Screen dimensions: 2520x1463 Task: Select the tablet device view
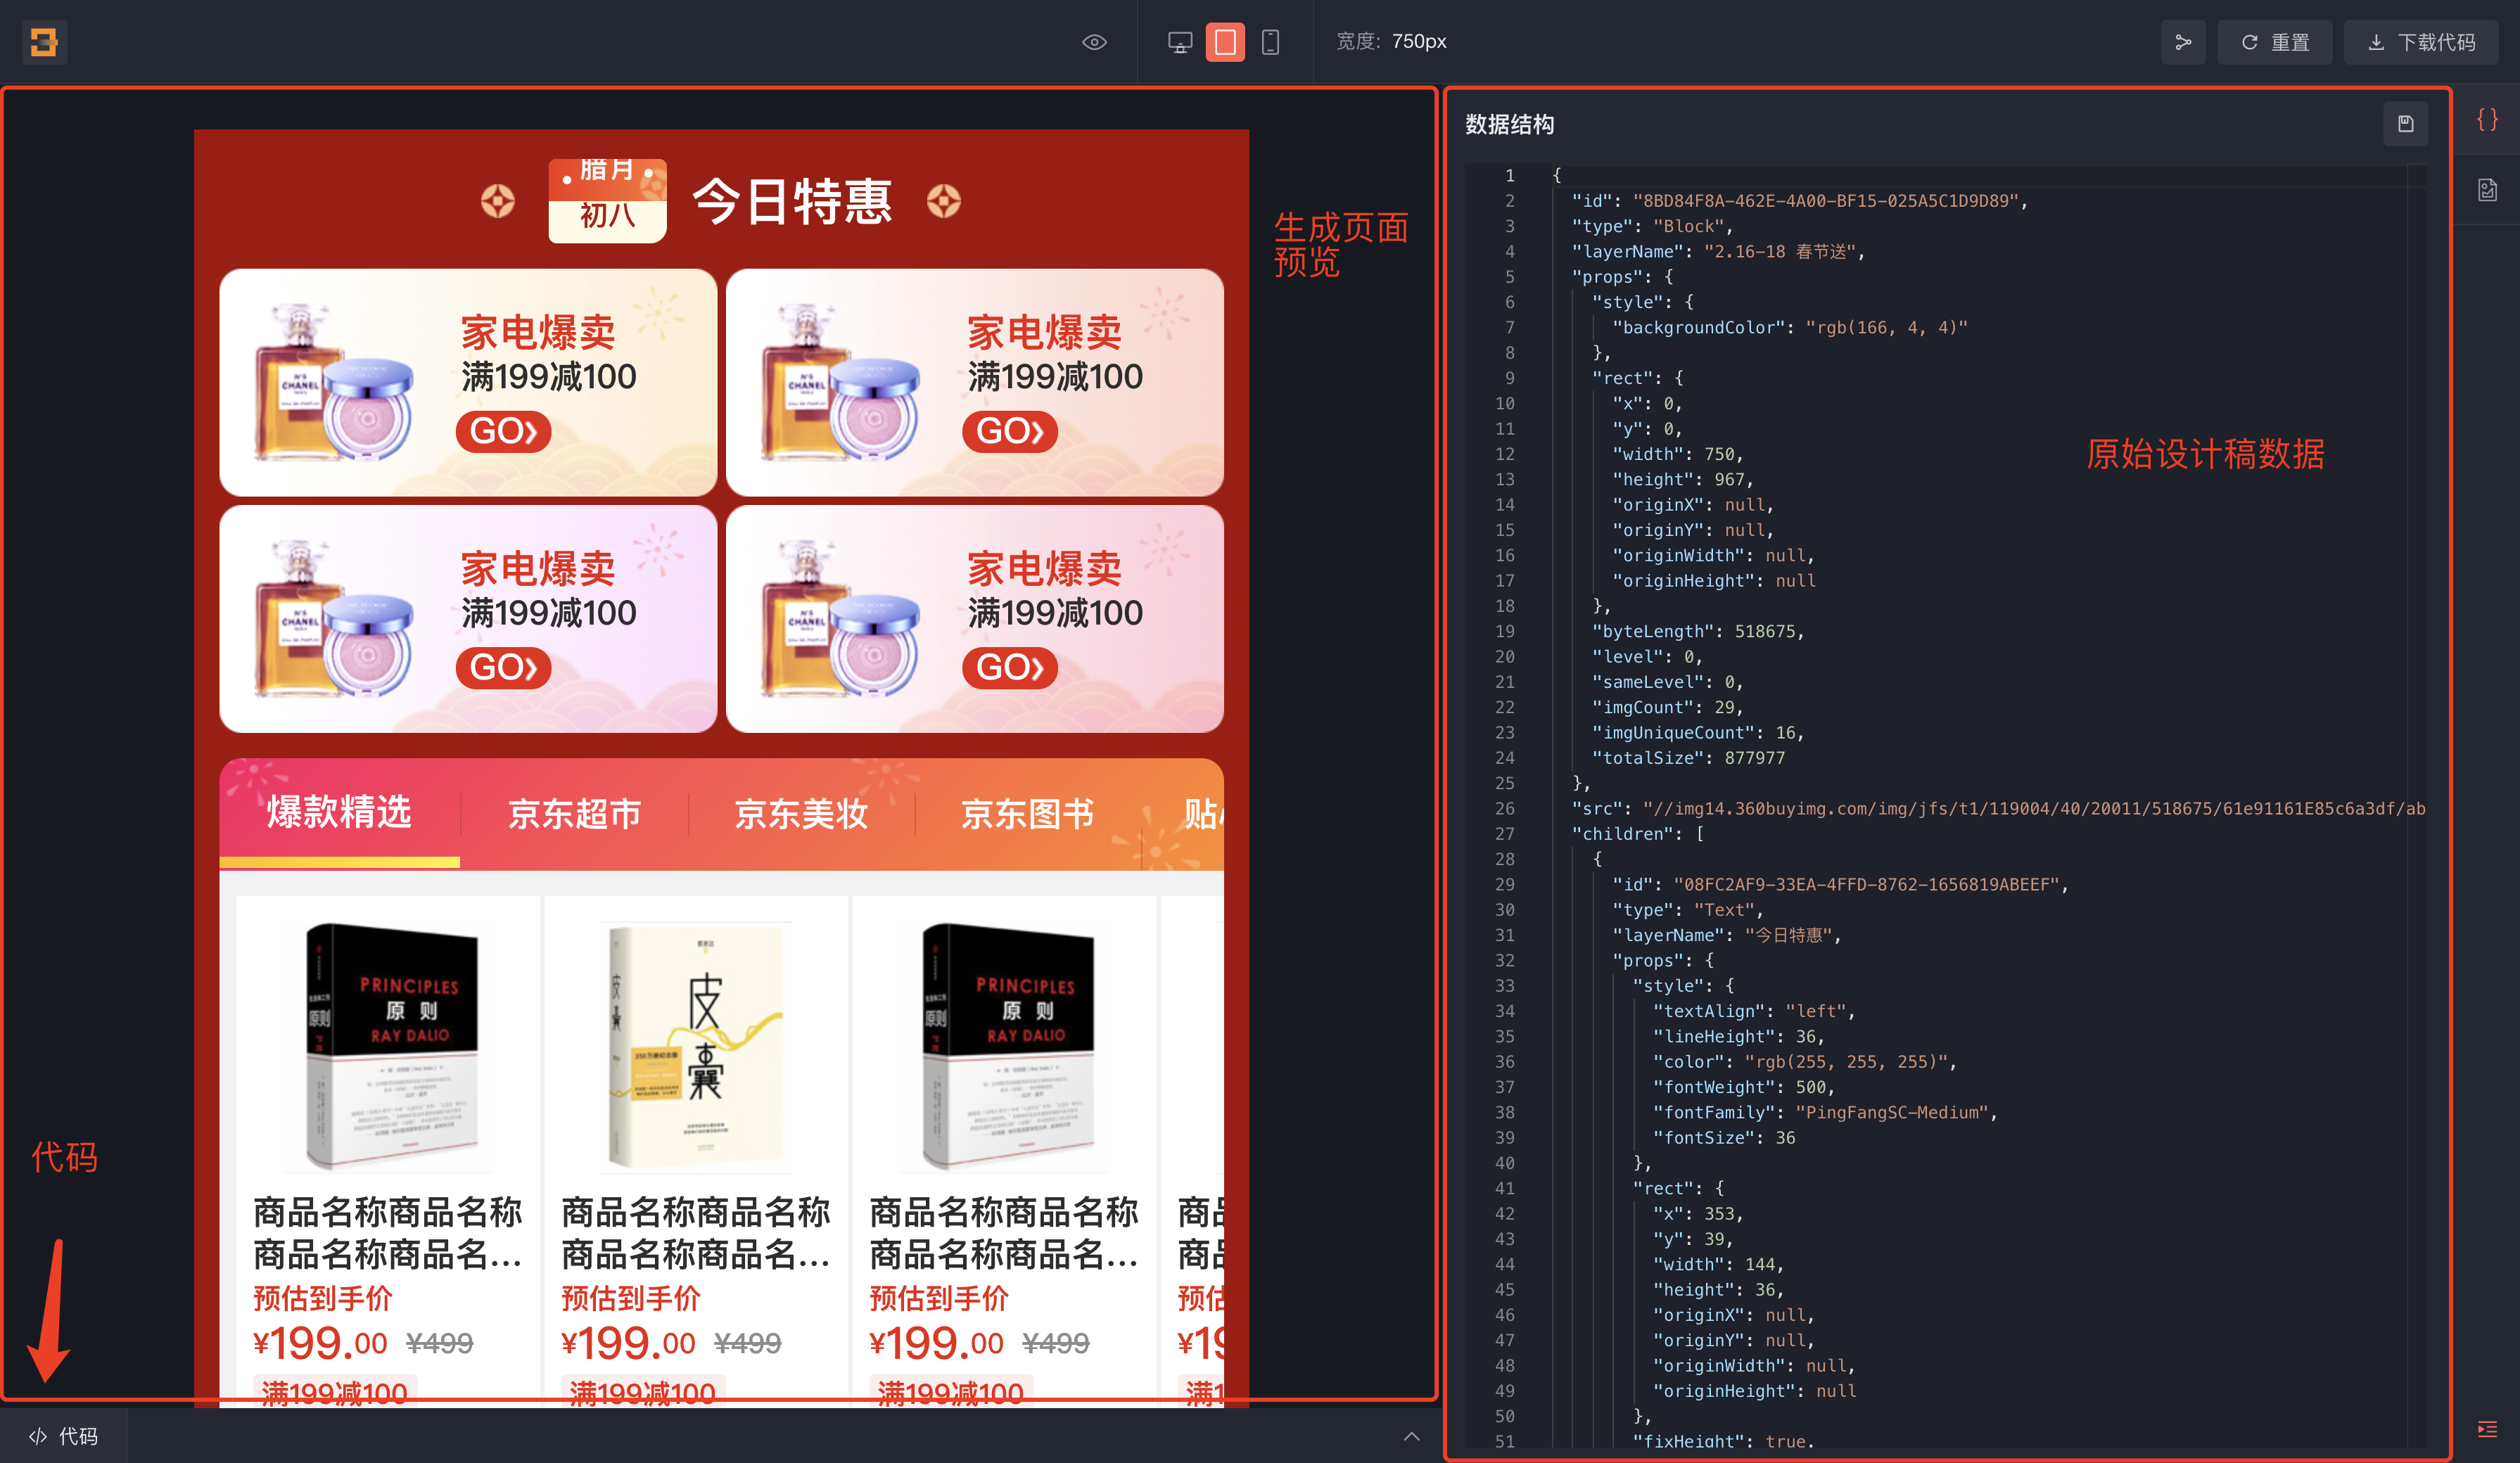click(x=1225, y=42)
